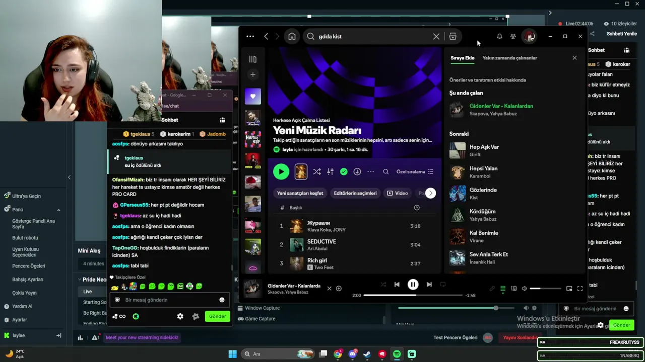The height and width of the screenshot is (362, 645).
Task: Play the Yeni Müzik Radarı playlist
Action: coord(281,171)
